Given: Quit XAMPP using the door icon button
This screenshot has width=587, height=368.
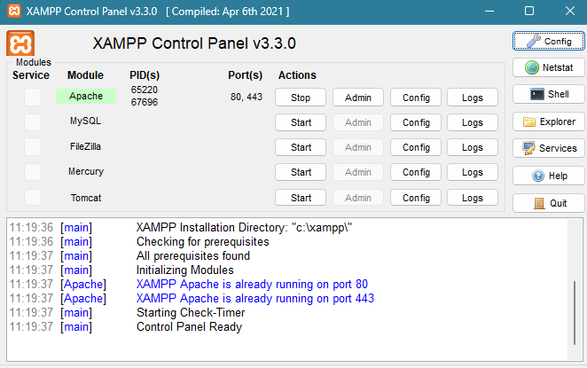Looking at the screenshot, I should [549, 203].
